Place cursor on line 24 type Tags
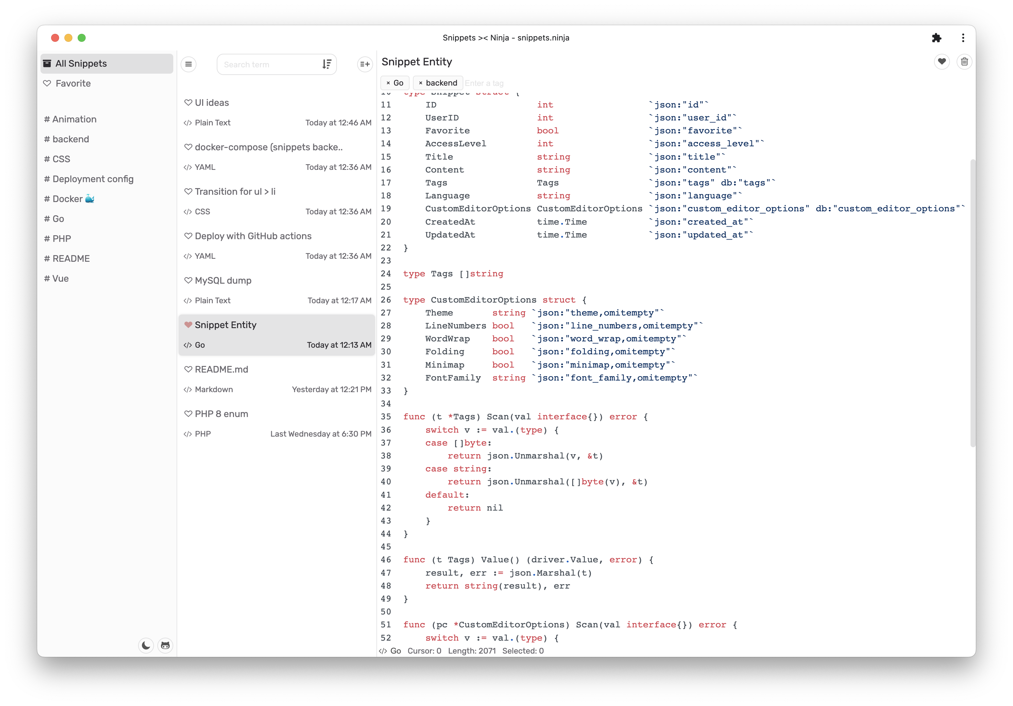 [453, 273]
